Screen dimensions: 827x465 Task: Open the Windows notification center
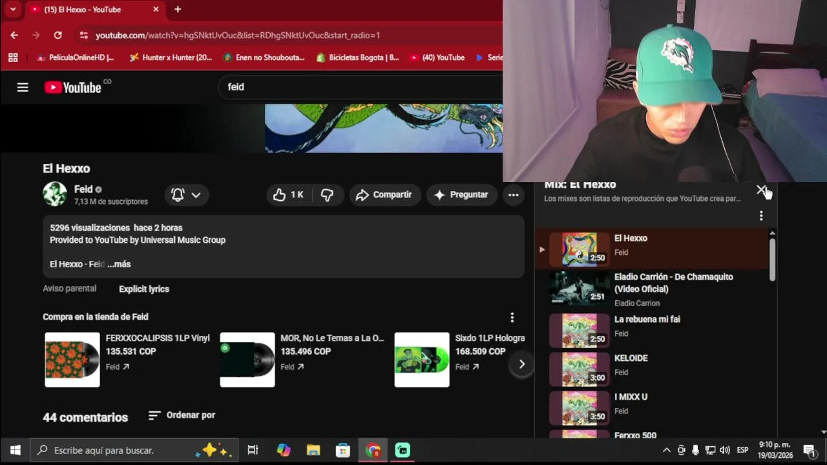coord(810,450)
